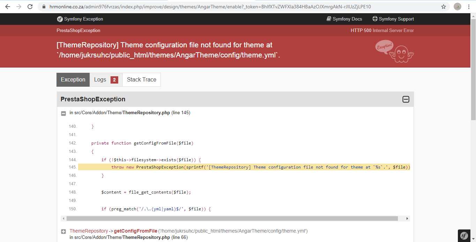Image resolution: width=476 pixels, height=242 pixels.
Task: Collapse the ThemeRepository.php line 145 trace
Action: point(63,113)
